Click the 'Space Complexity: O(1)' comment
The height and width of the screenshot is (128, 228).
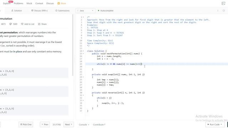pos(100,43)
